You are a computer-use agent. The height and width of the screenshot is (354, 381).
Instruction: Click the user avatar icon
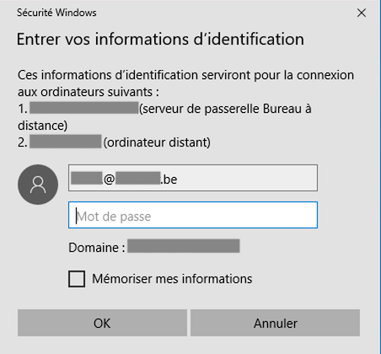tap(38, 185)
